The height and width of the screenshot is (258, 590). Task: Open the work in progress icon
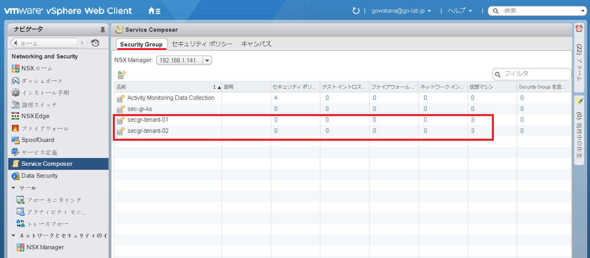(579, 101)
